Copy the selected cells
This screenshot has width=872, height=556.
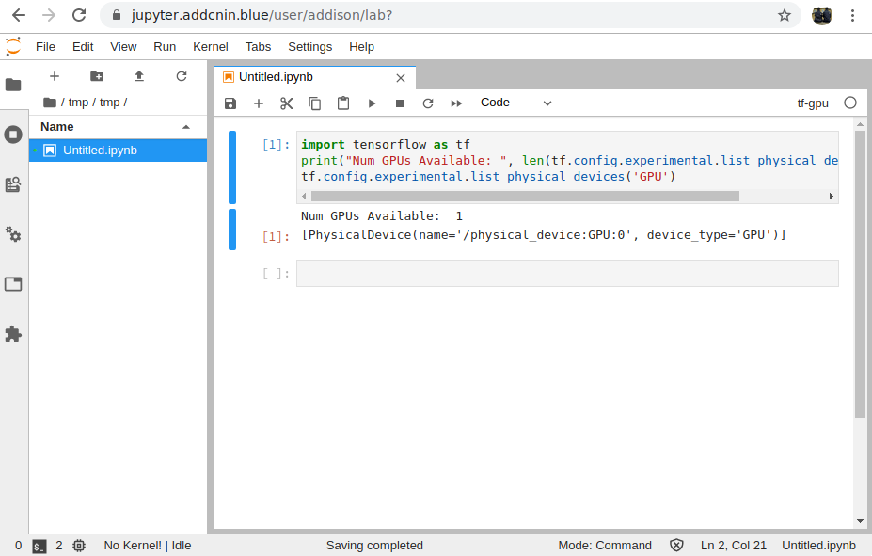[x=315, y=103]
